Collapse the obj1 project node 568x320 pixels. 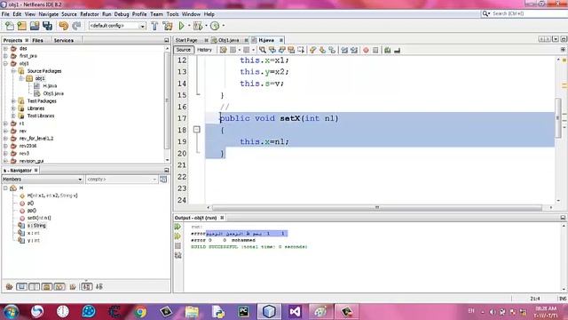pos(5,63)
